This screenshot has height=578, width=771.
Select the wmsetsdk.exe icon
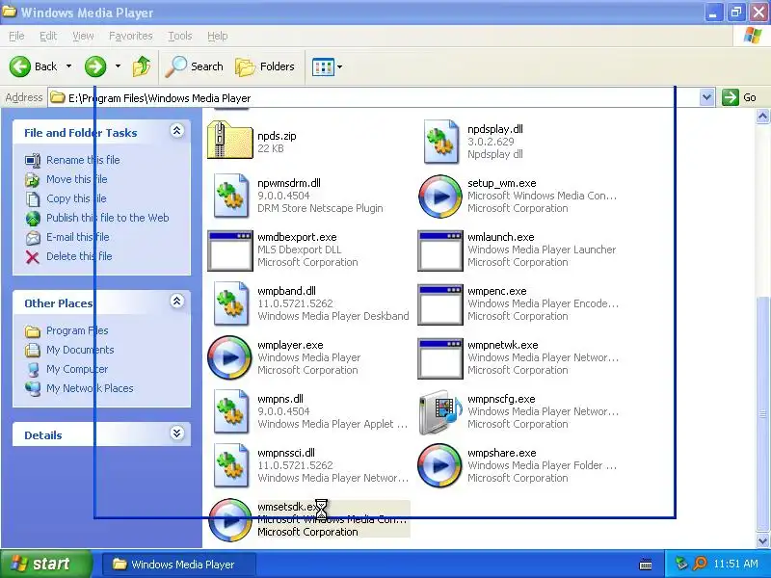[229, 520]
